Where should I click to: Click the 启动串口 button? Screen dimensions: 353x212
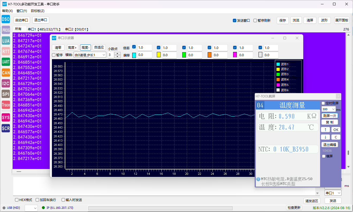(22, 20)
